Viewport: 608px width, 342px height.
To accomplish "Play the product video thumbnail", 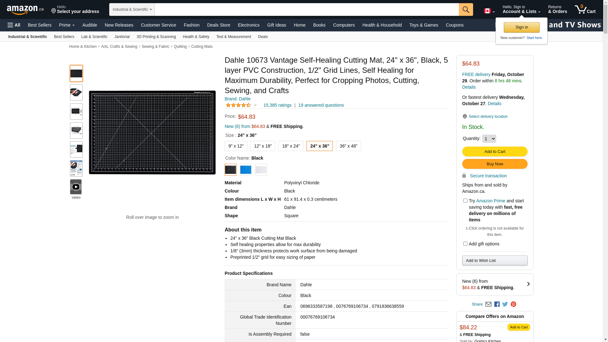I will tap(76, 187).
